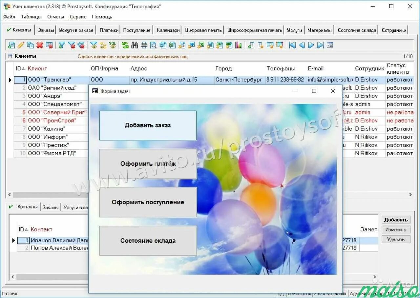The image size is (420, 298).
Task: Click the Состояние склада form button
Action: pos(148,241)
